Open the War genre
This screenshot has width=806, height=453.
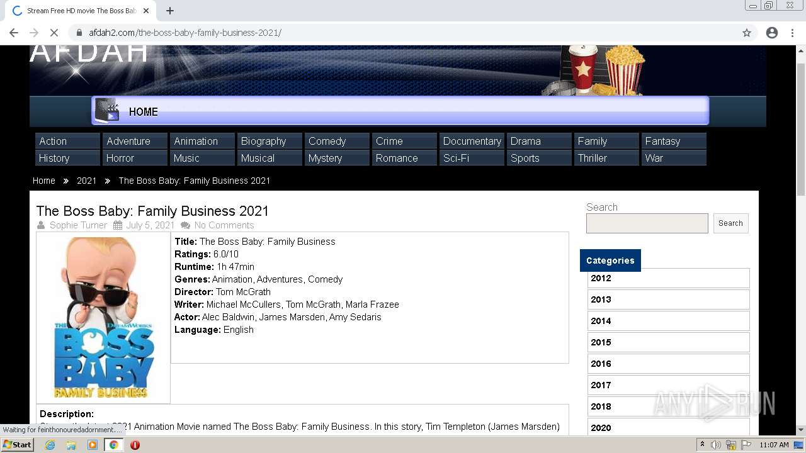674,158
